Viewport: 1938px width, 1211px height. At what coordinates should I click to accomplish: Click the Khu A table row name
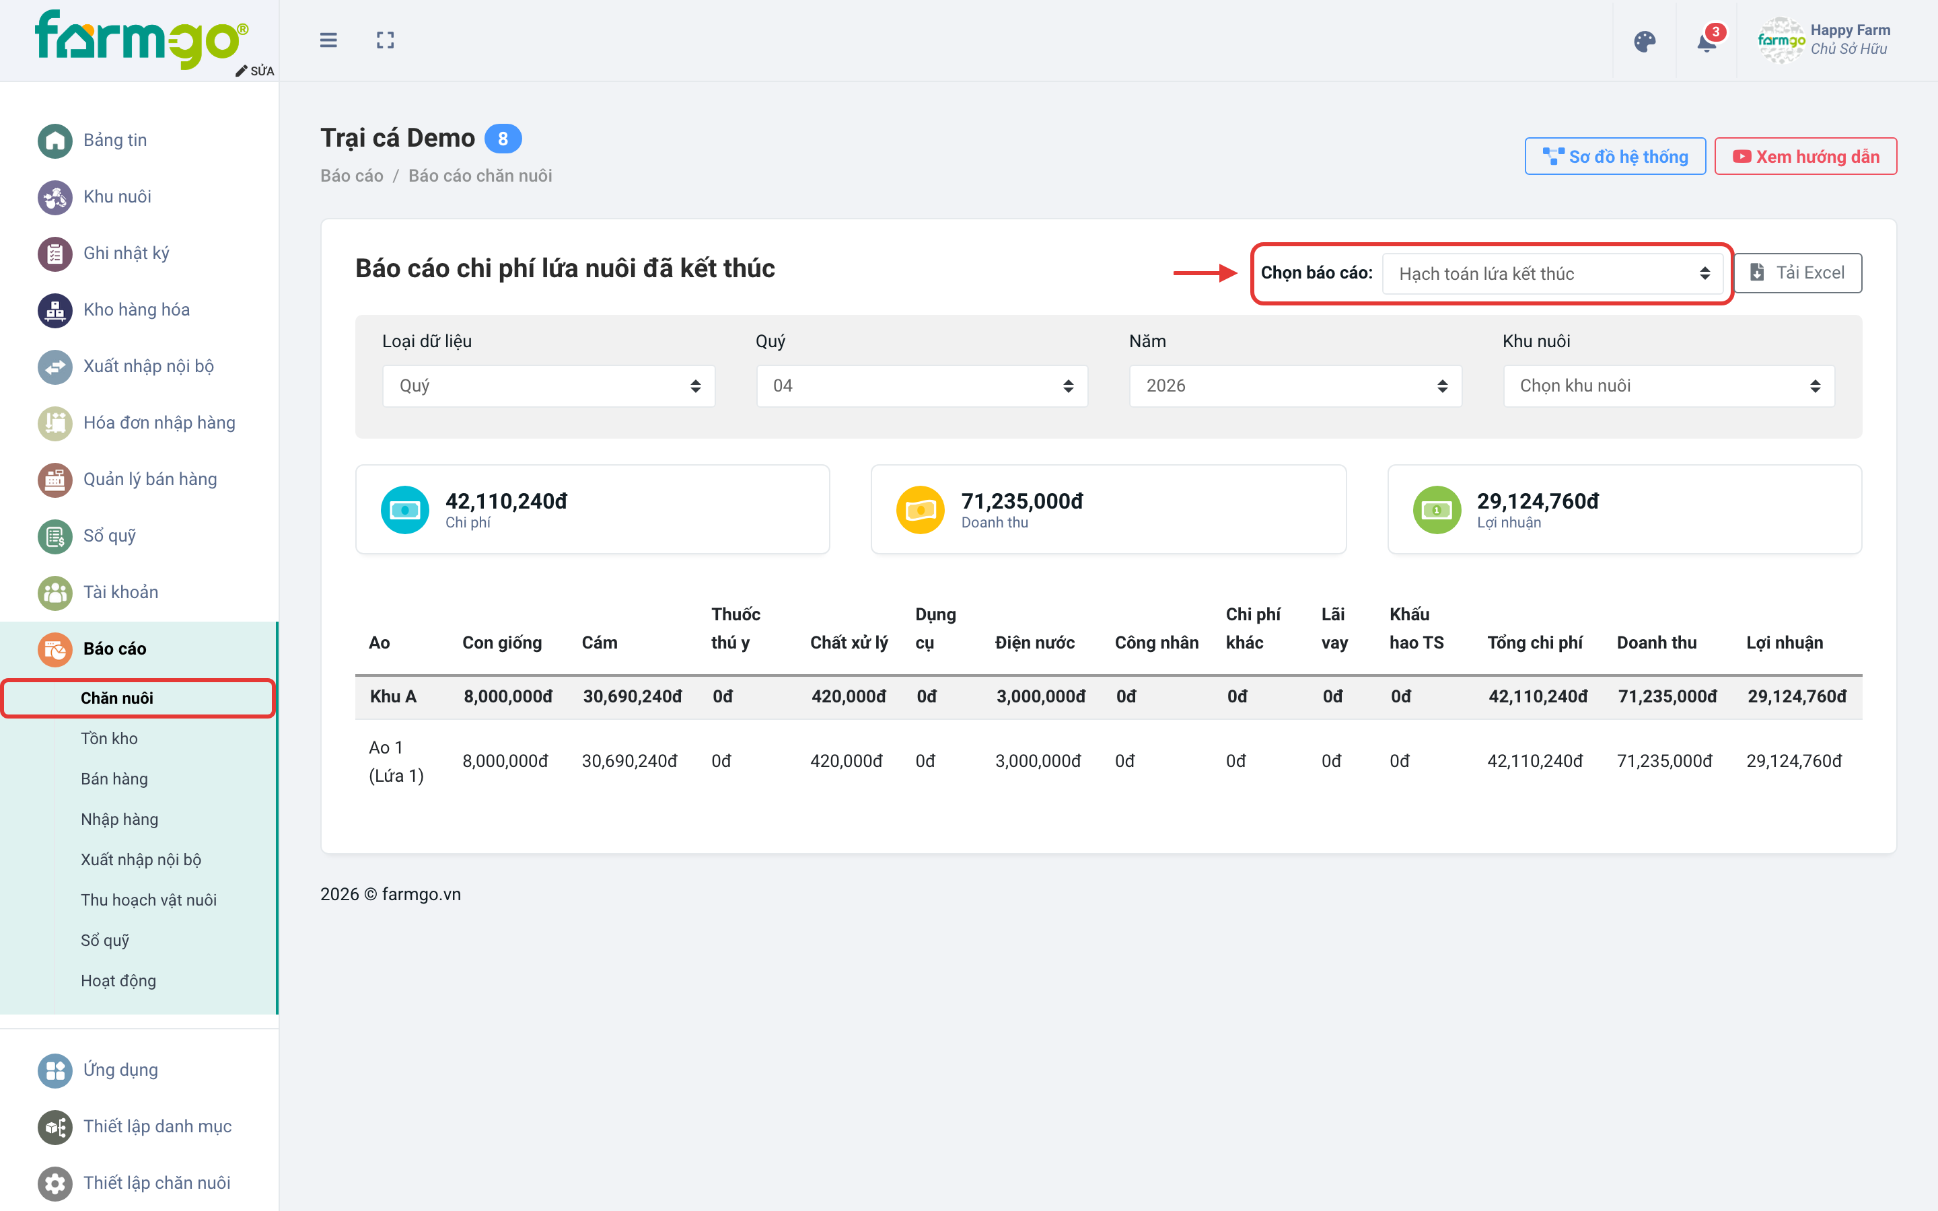[392, 696]
